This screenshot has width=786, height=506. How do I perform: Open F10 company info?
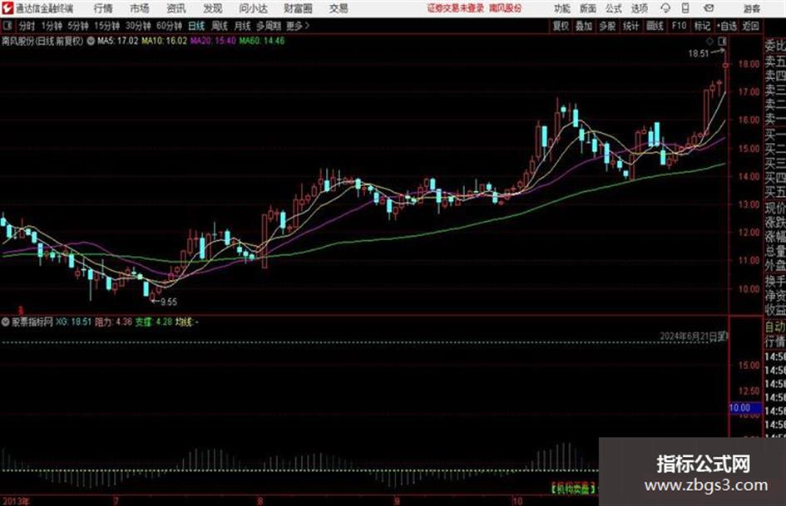coord(679,26)
